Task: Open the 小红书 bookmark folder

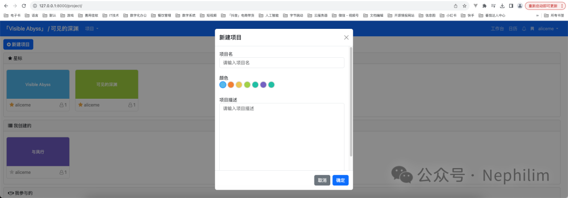Action: pos(448,16)
